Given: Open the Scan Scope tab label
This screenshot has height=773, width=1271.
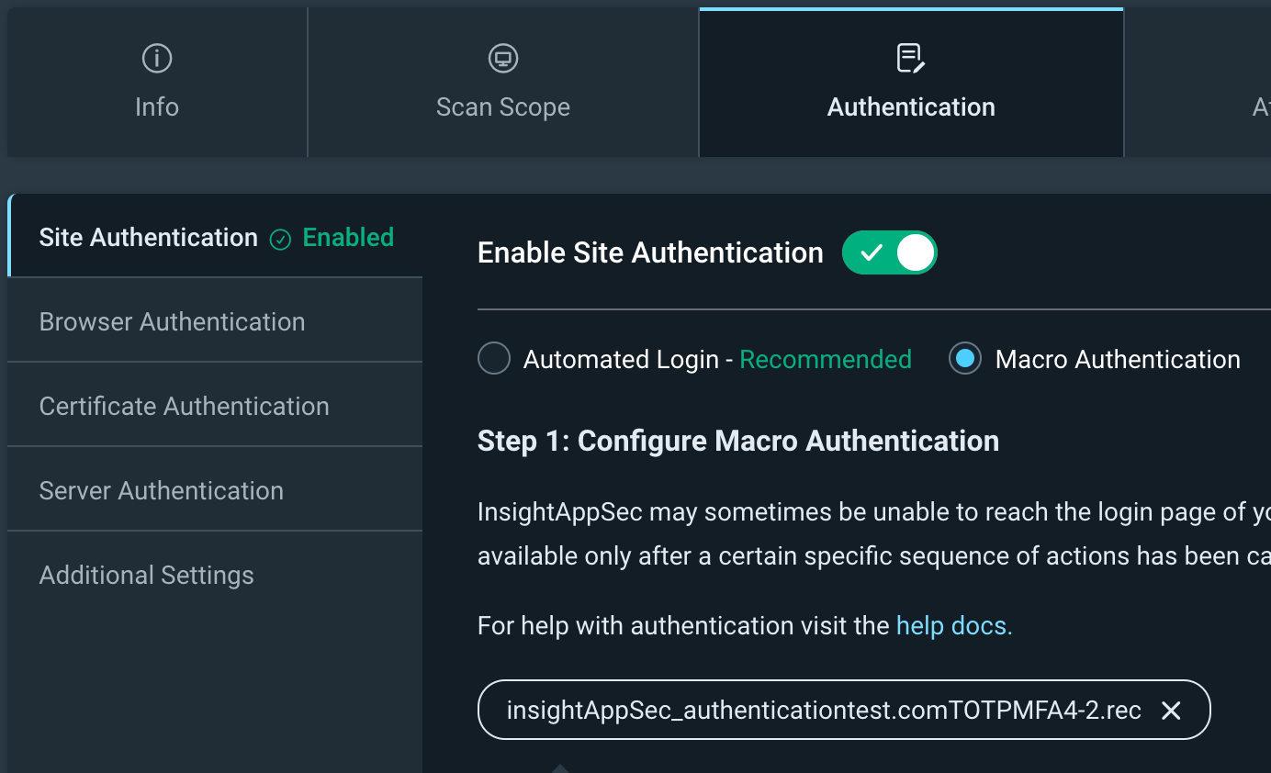Looking at the screenshot, I should pos(503,107).
